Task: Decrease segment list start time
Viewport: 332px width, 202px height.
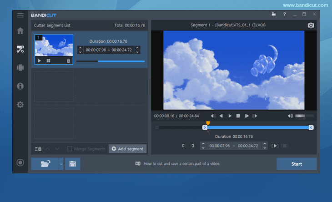Action: pos(80,52)
